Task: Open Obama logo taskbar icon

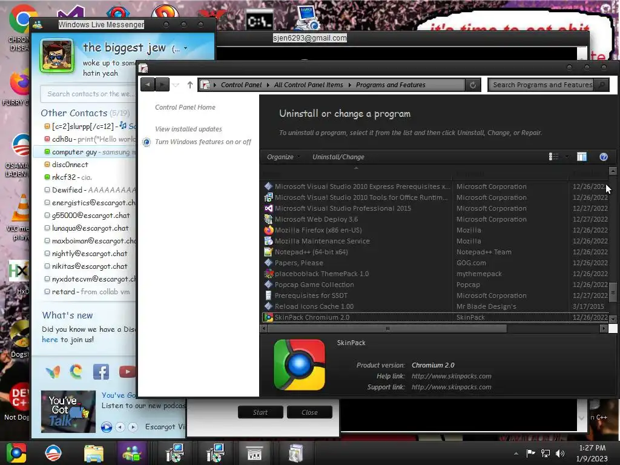Action: click(x=53, y=453)
